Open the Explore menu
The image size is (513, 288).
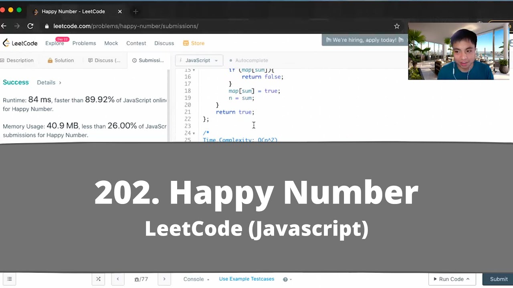(55, 43)
